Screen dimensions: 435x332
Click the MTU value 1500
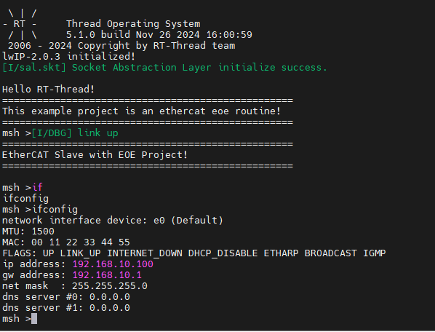pos(43,232)
